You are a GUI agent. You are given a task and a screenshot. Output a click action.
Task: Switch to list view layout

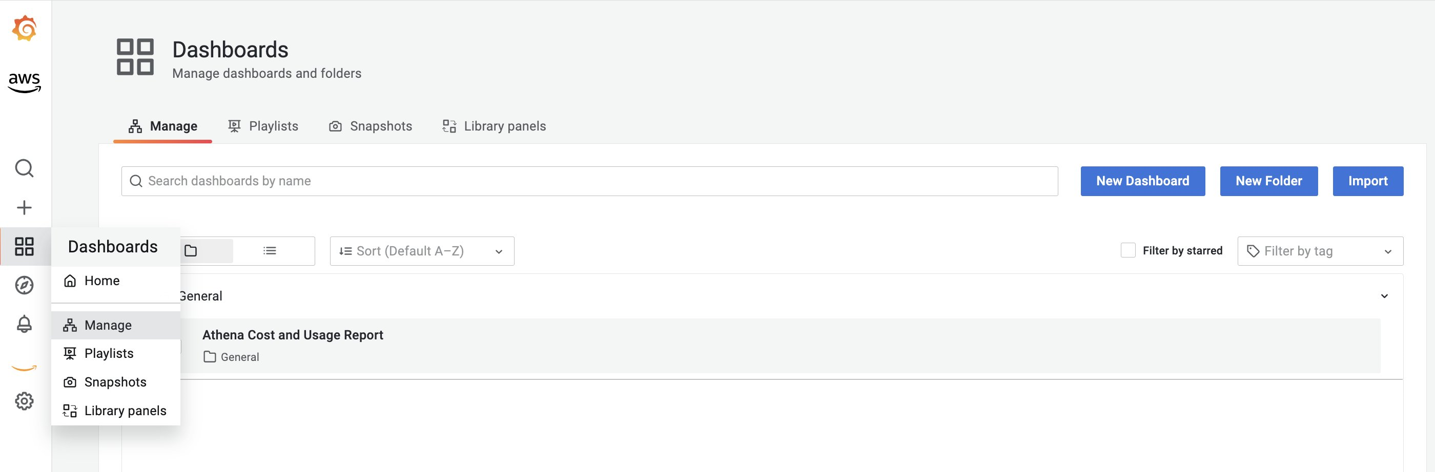(x=270, y=250)
